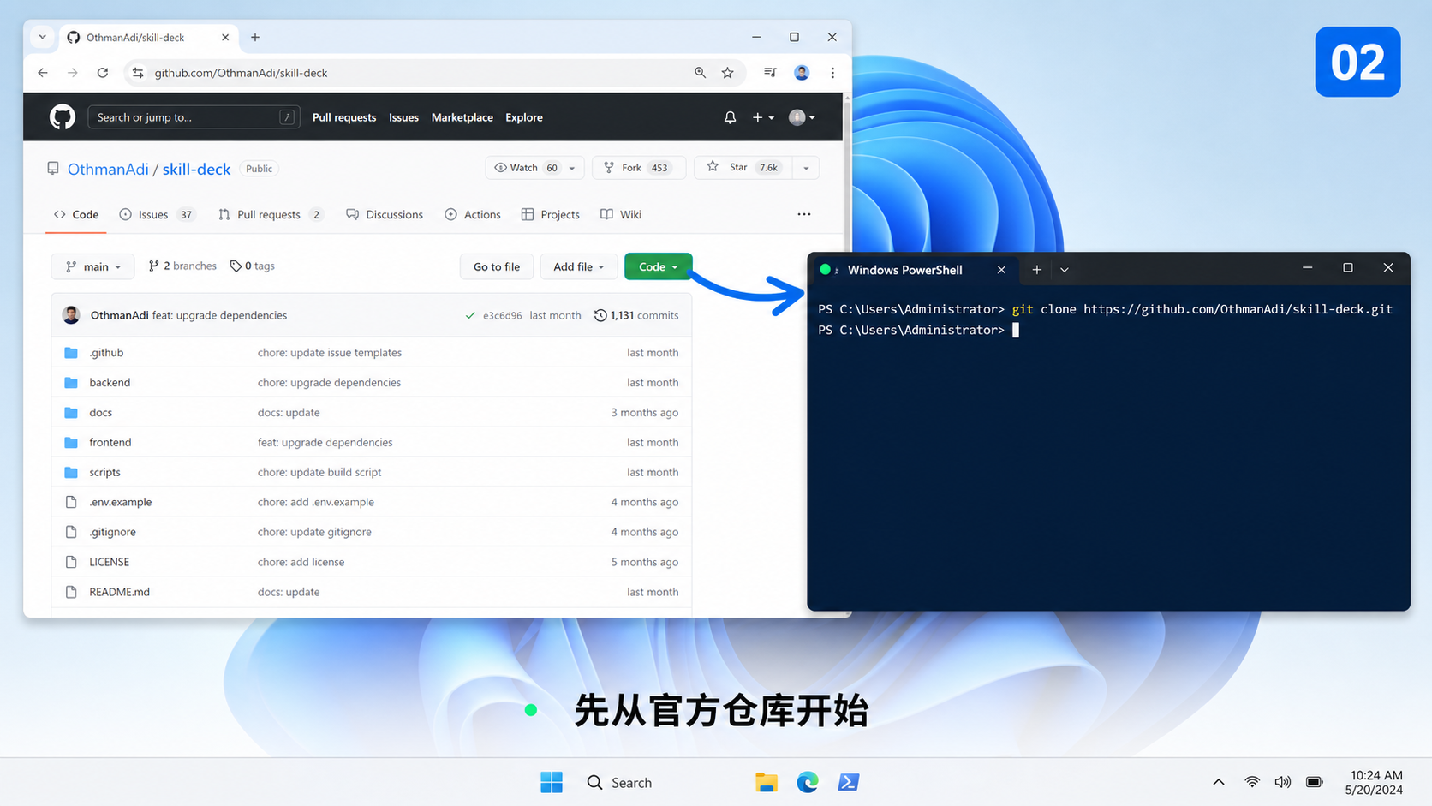1432x806 pixels.
Task: Open the Discussions tab
Action: pyautogui.click(x=385, y=214)
